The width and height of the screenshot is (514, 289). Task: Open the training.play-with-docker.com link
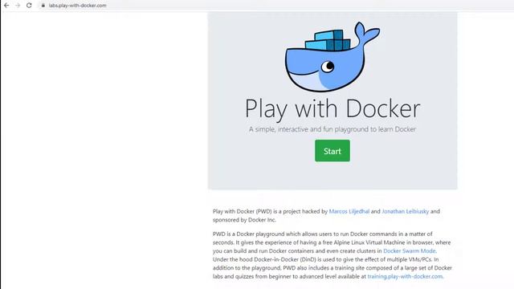click(x=405, y=276)
